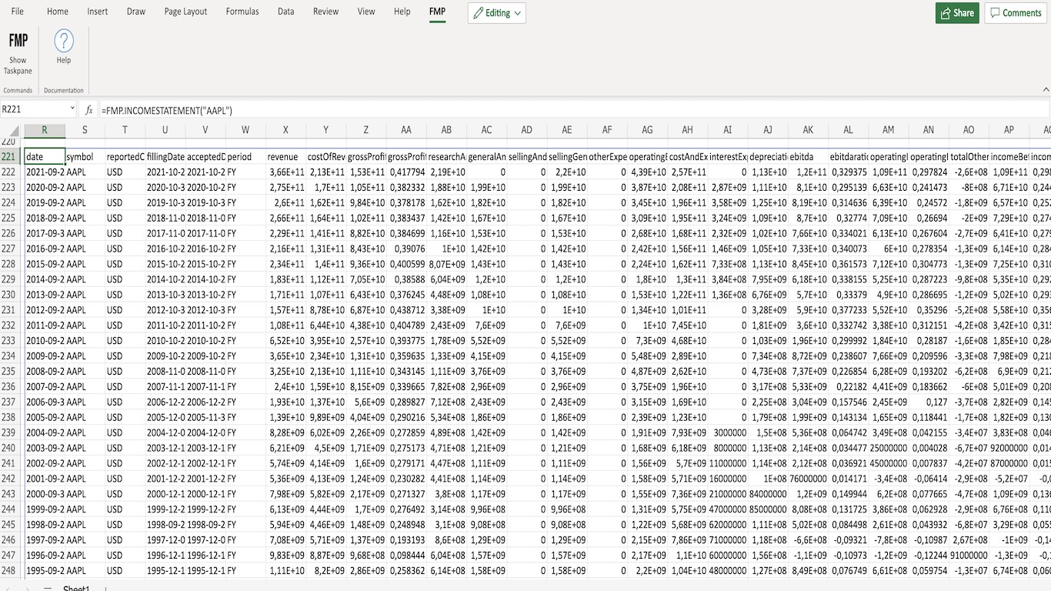Click the "ebitda" header cell

tap(808, 157)
